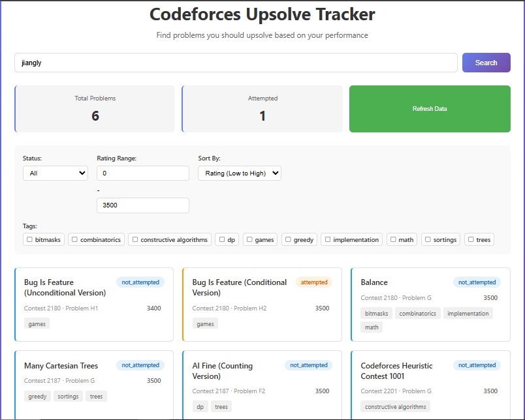Viewport: 525px width, 420px height.
Task: Click the trees tag on Many Cartesian Trees
Action: pos(96,397)
